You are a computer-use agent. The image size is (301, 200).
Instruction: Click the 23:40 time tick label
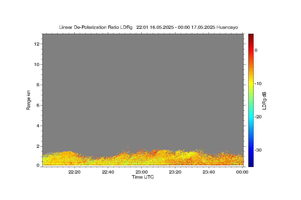pyautogui.click(x=208, y=172)
